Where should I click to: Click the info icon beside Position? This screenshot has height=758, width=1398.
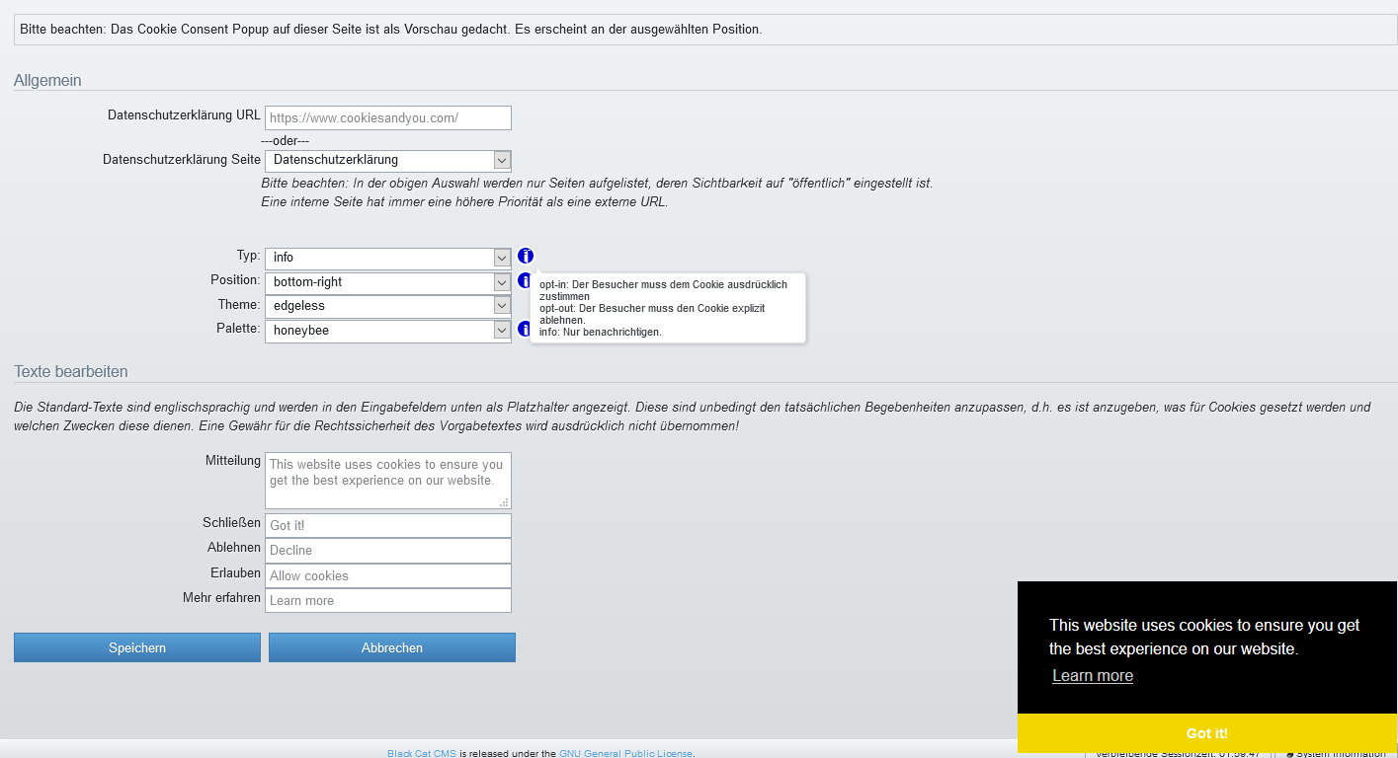(525, 280)
